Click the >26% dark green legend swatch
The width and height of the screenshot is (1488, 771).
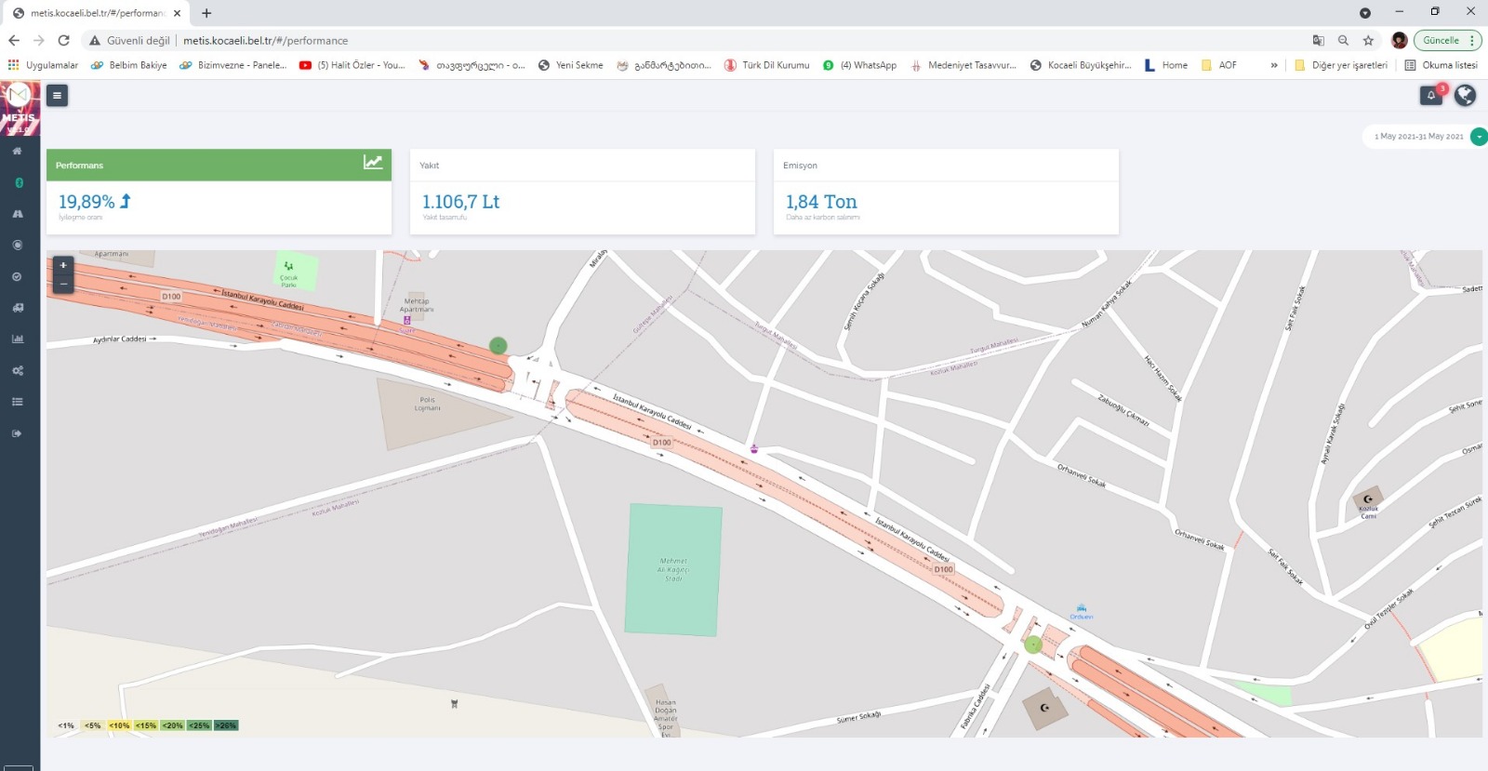pyautogui.click(x=226, y=725)
